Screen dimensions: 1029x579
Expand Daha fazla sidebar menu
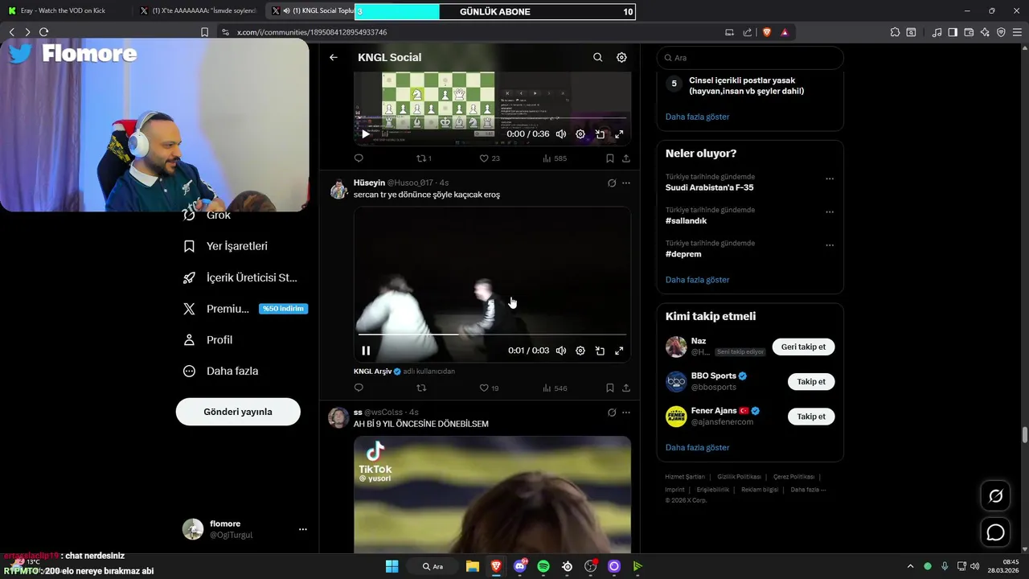[221, 372]
